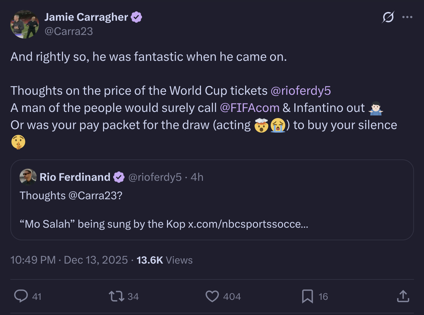Screen dimensions: 424x315
Task: Click Jamie Carragher's verified badge
Action: (136, 17)
